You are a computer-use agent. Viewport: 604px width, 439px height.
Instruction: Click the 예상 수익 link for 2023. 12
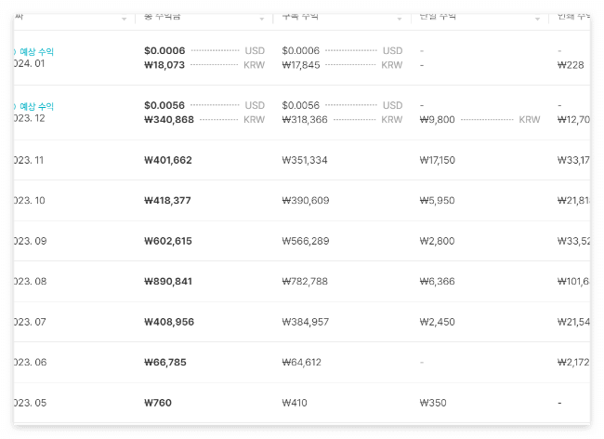(x=36, y=106)
